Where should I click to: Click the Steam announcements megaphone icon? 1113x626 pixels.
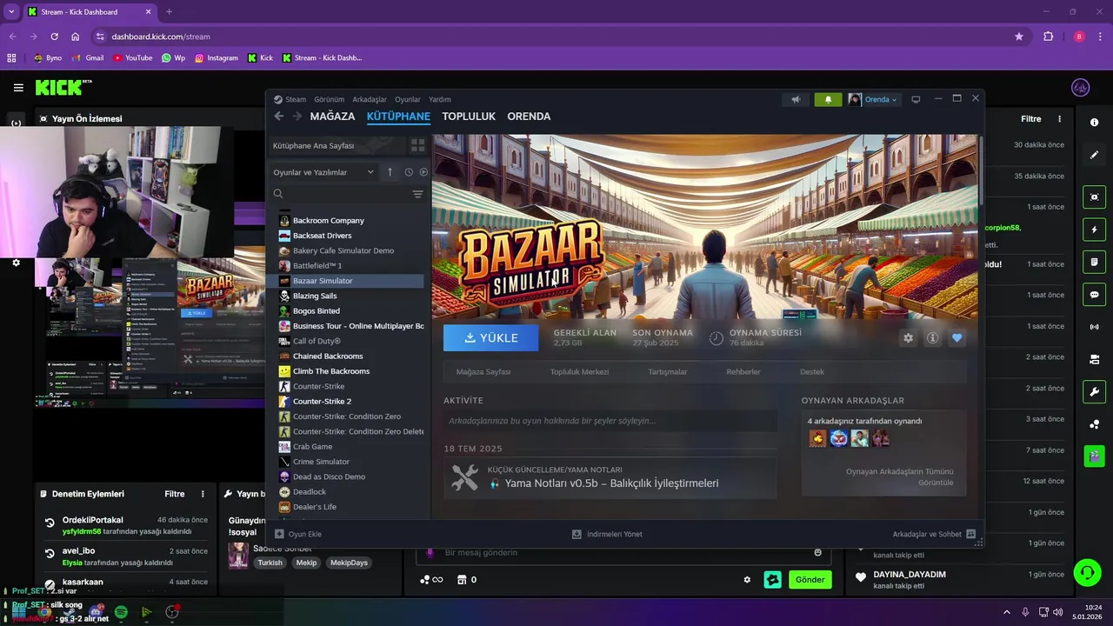click(796, 99)
